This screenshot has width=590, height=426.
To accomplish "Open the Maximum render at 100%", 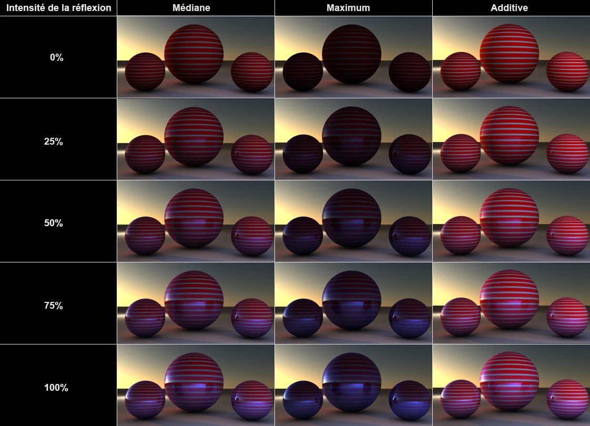I will click(353, 385).
